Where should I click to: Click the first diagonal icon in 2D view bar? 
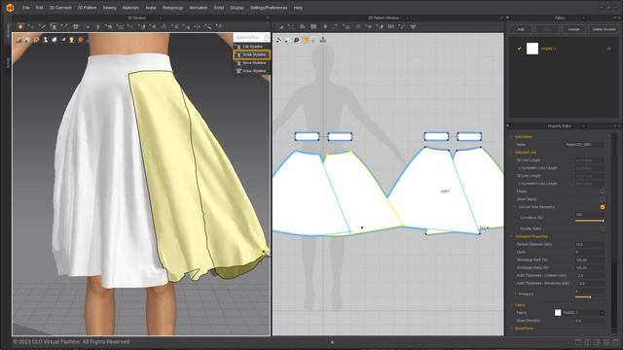tap(279, 40)
